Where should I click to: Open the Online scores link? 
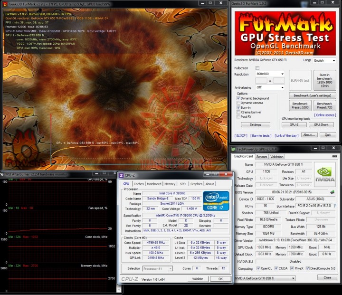(x=325, y=115)
